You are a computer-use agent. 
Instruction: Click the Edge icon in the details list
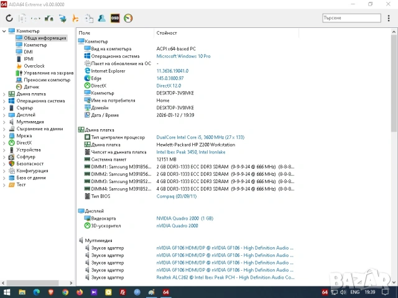point(87,78)
